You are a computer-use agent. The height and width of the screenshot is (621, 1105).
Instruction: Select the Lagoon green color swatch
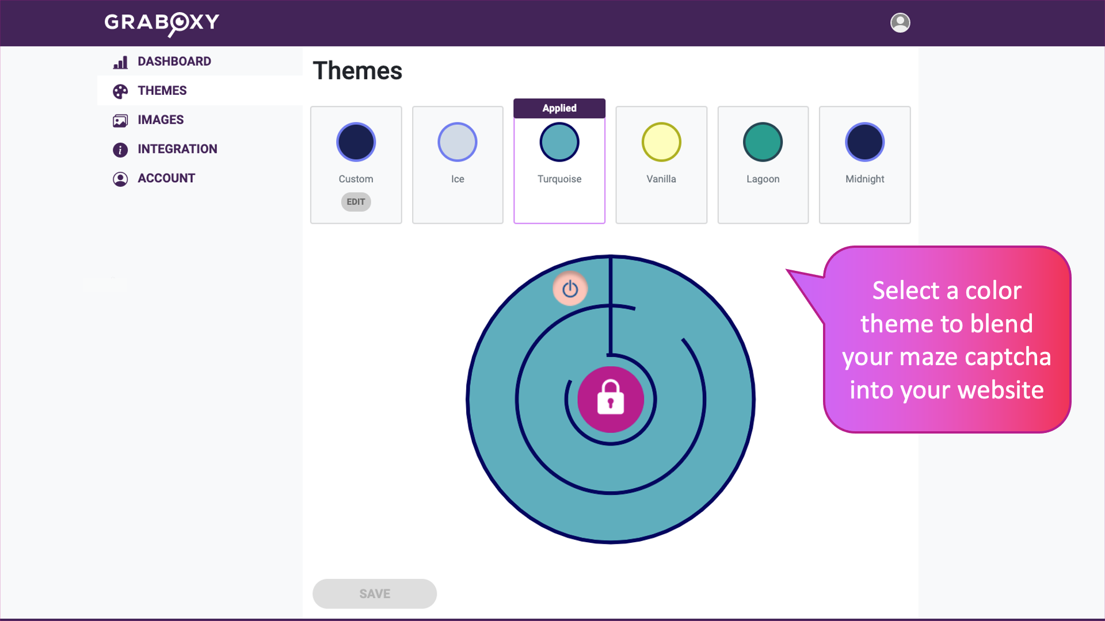pyautogui.click(x=763, y=141)
